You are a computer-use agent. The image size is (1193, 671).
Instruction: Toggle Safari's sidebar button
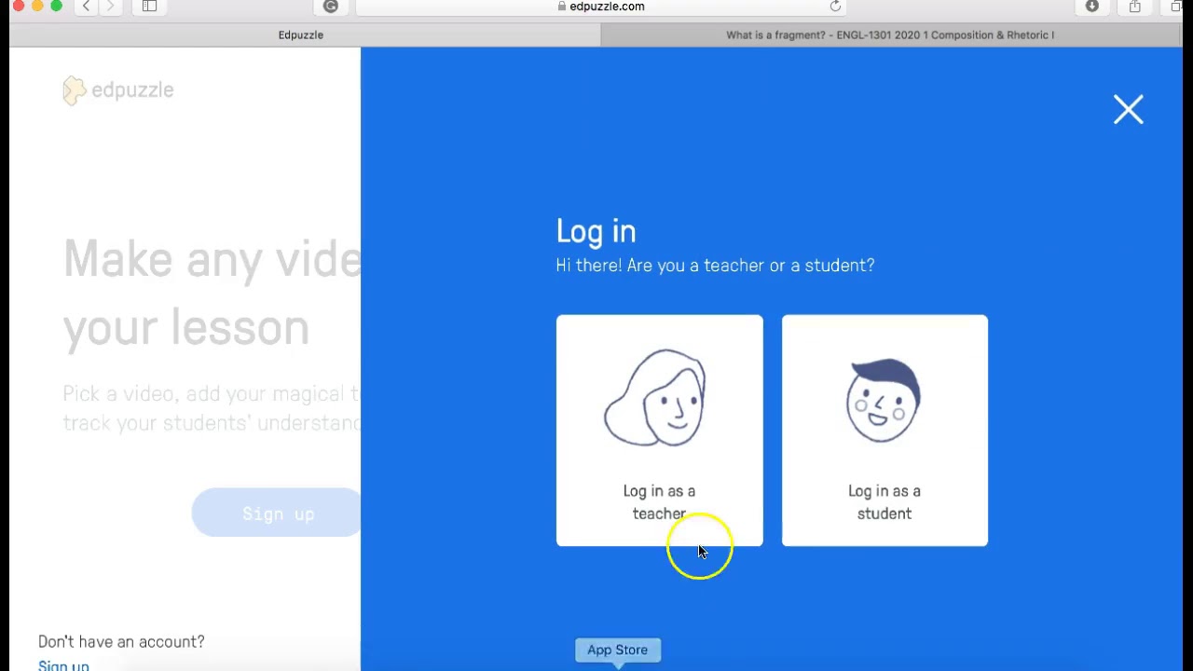[x=149, y=7]
